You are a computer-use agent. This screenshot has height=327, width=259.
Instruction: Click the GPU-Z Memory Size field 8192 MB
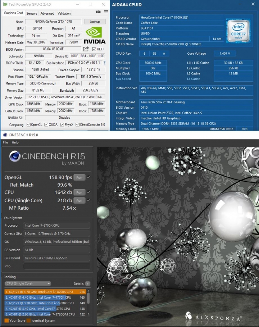click(38, 90)
